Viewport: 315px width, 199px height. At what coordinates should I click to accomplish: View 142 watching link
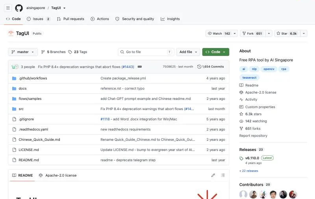(x=253, y=121)
